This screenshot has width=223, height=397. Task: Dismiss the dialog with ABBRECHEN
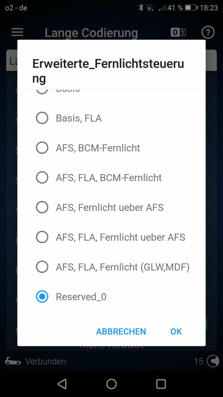tap(121, 331)
